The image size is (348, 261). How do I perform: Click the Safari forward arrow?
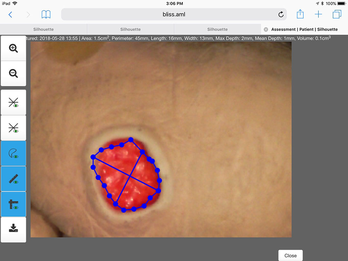28,15
